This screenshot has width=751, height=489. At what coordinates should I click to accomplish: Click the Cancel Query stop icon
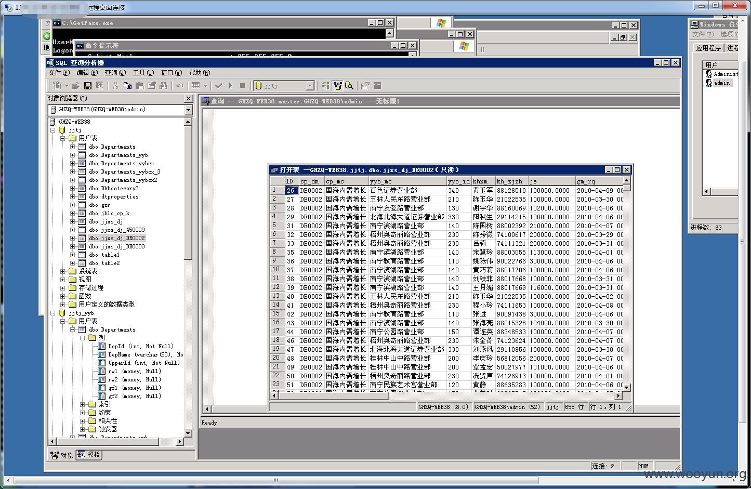click(242, 86)
